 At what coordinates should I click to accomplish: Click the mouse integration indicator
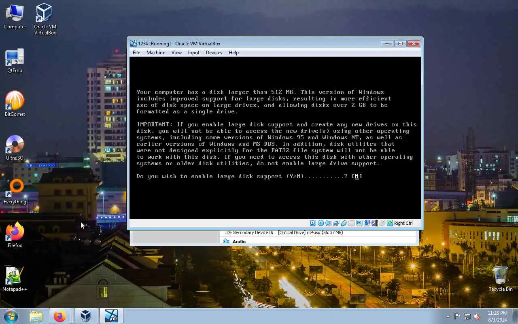pos(382,223)
